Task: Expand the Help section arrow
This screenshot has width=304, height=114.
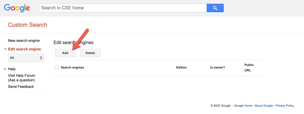Action: pos(5,69)
